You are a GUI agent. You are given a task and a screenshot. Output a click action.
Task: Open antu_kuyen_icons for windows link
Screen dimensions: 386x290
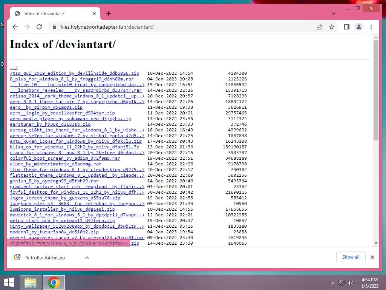(76, 141)
